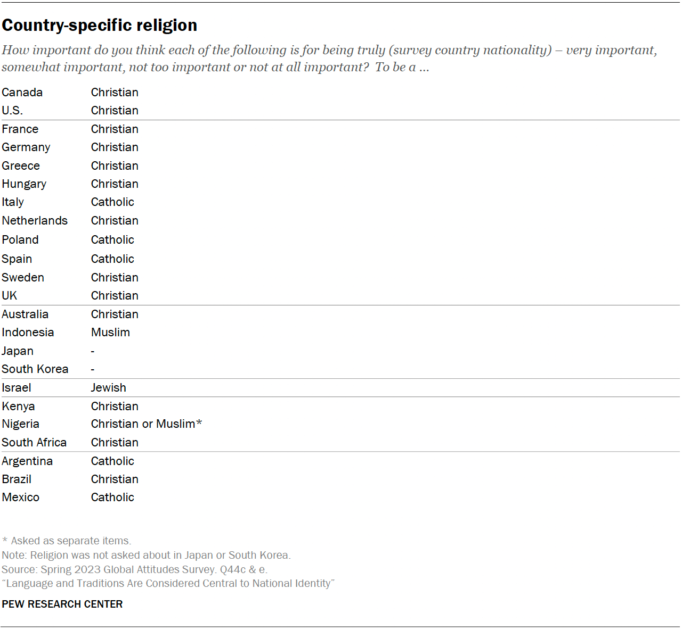Image resolution: width=682 pixels, height=630 pixels.
Task: Click the Canada country label
Action: (x=22, y=93)
